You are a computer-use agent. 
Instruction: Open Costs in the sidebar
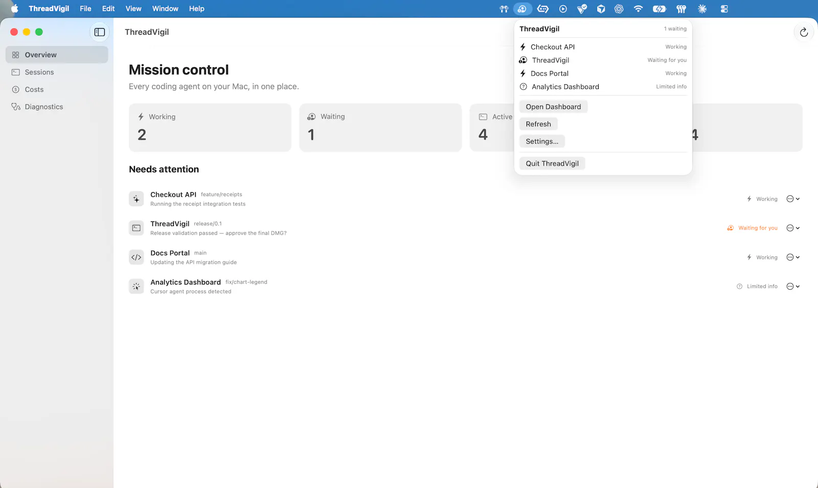[x=57, y=89]
